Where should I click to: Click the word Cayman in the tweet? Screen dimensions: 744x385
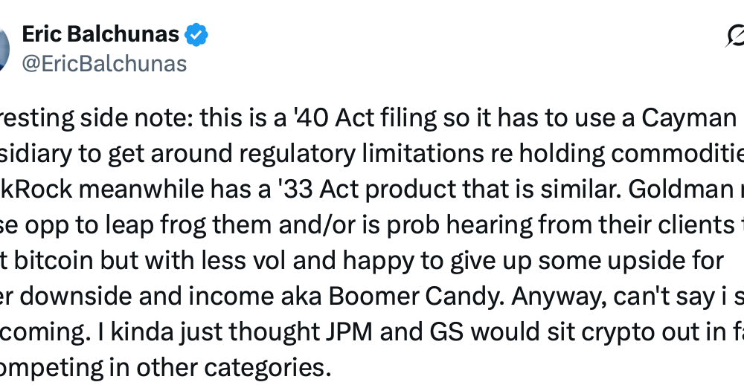click(685, 119)
